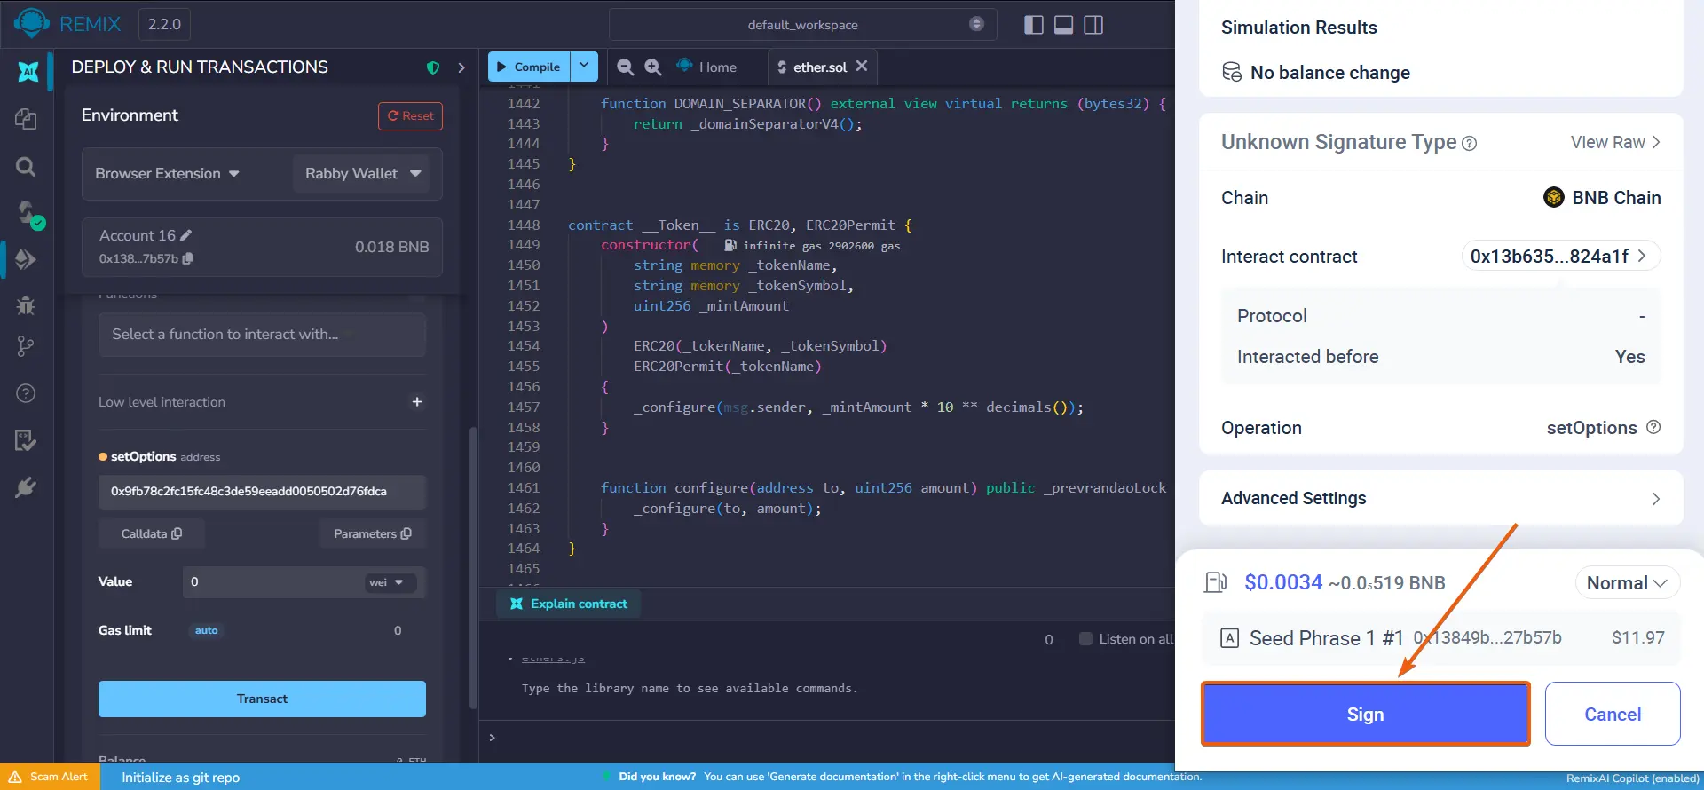The image size is (1704, 790).
Task: Toggle the left side panel layout
Action: tap(1034, 25)
